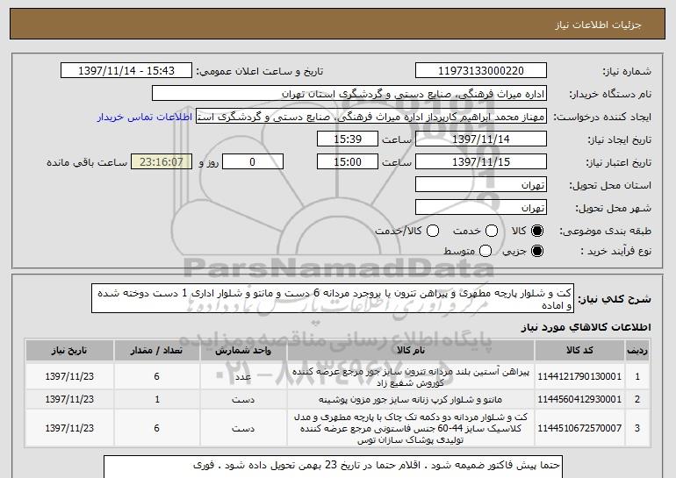Image resolution: width=676 pixels, height=478 pixels.
Task: Click the creation time field 15:39
Action: pyautogui.click(x=348, y=139)
